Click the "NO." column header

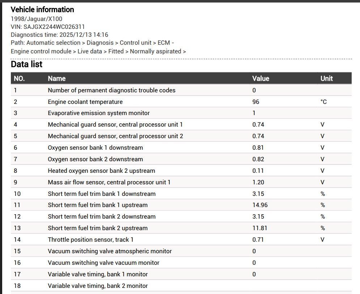[x=19, y=78]
